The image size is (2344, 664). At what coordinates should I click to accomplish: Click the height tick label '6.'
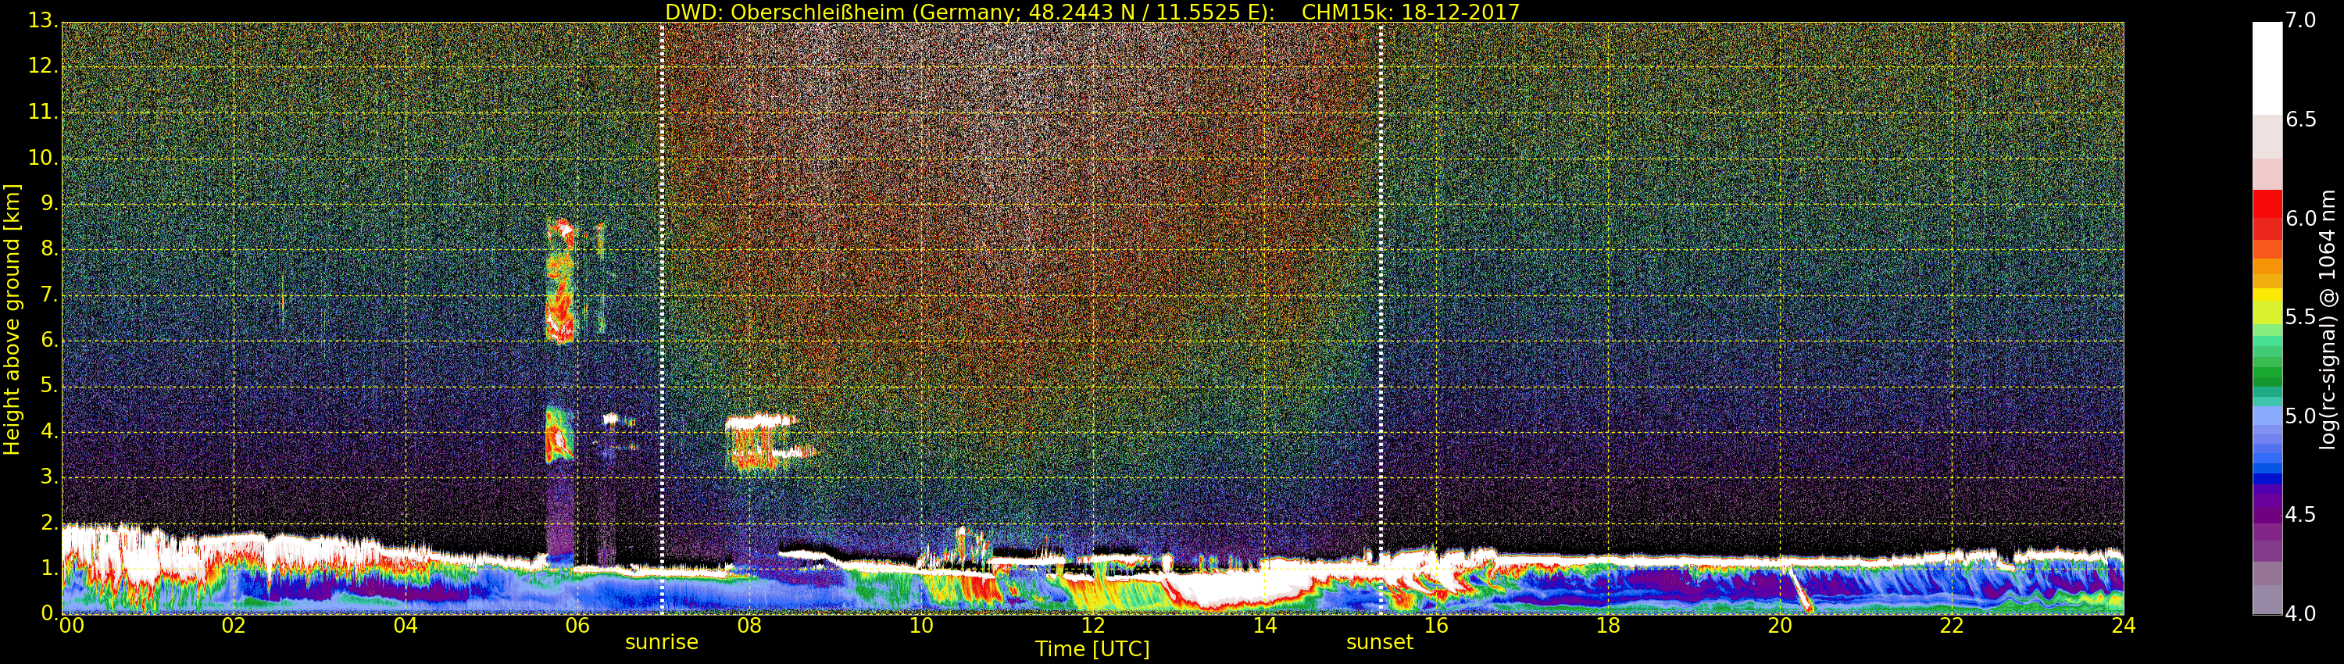tap(49, 340)
